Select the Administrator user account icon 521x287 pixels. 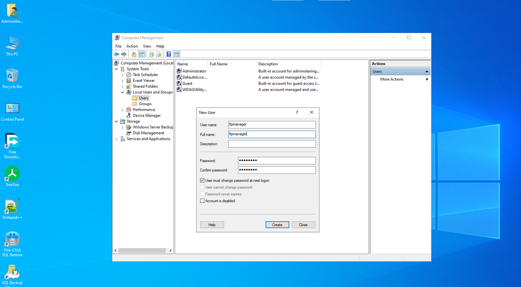[179, 71]
